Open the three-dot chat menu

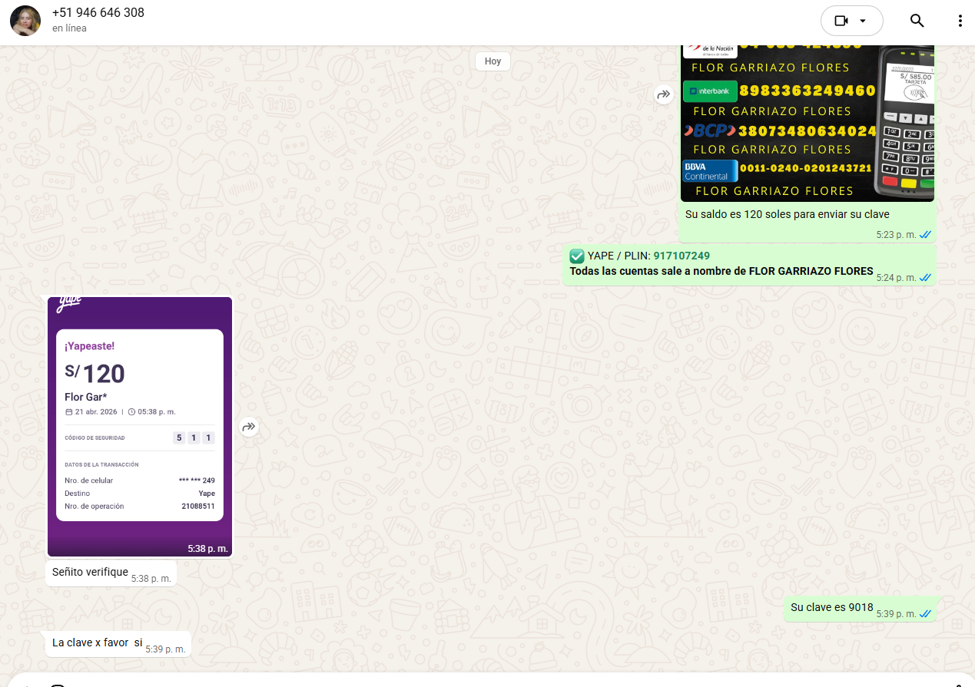(x=960, y=21)
